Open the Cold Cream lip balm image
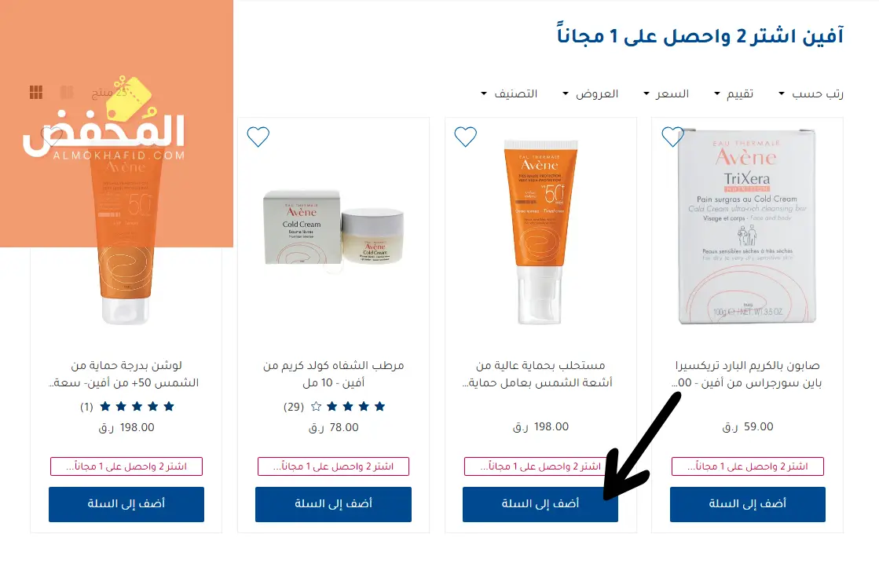This screenshot has width=879, height=563. pos(334,227)
